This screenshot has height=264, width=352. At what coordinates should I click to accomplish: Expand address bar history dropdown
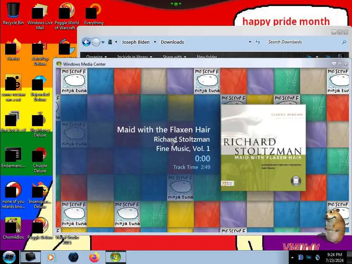click(x=250, y=42)
